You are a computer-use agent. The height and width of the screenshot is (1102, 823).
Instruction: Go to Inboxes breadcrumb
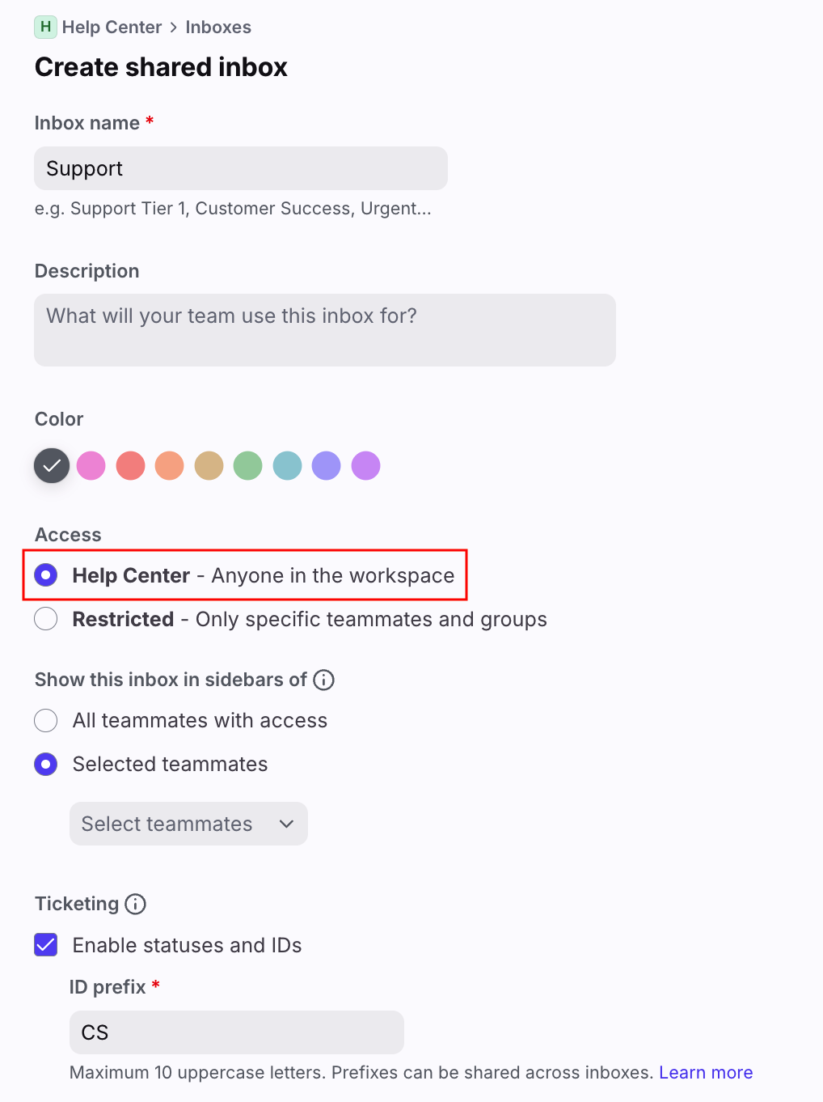coord(218,27)
